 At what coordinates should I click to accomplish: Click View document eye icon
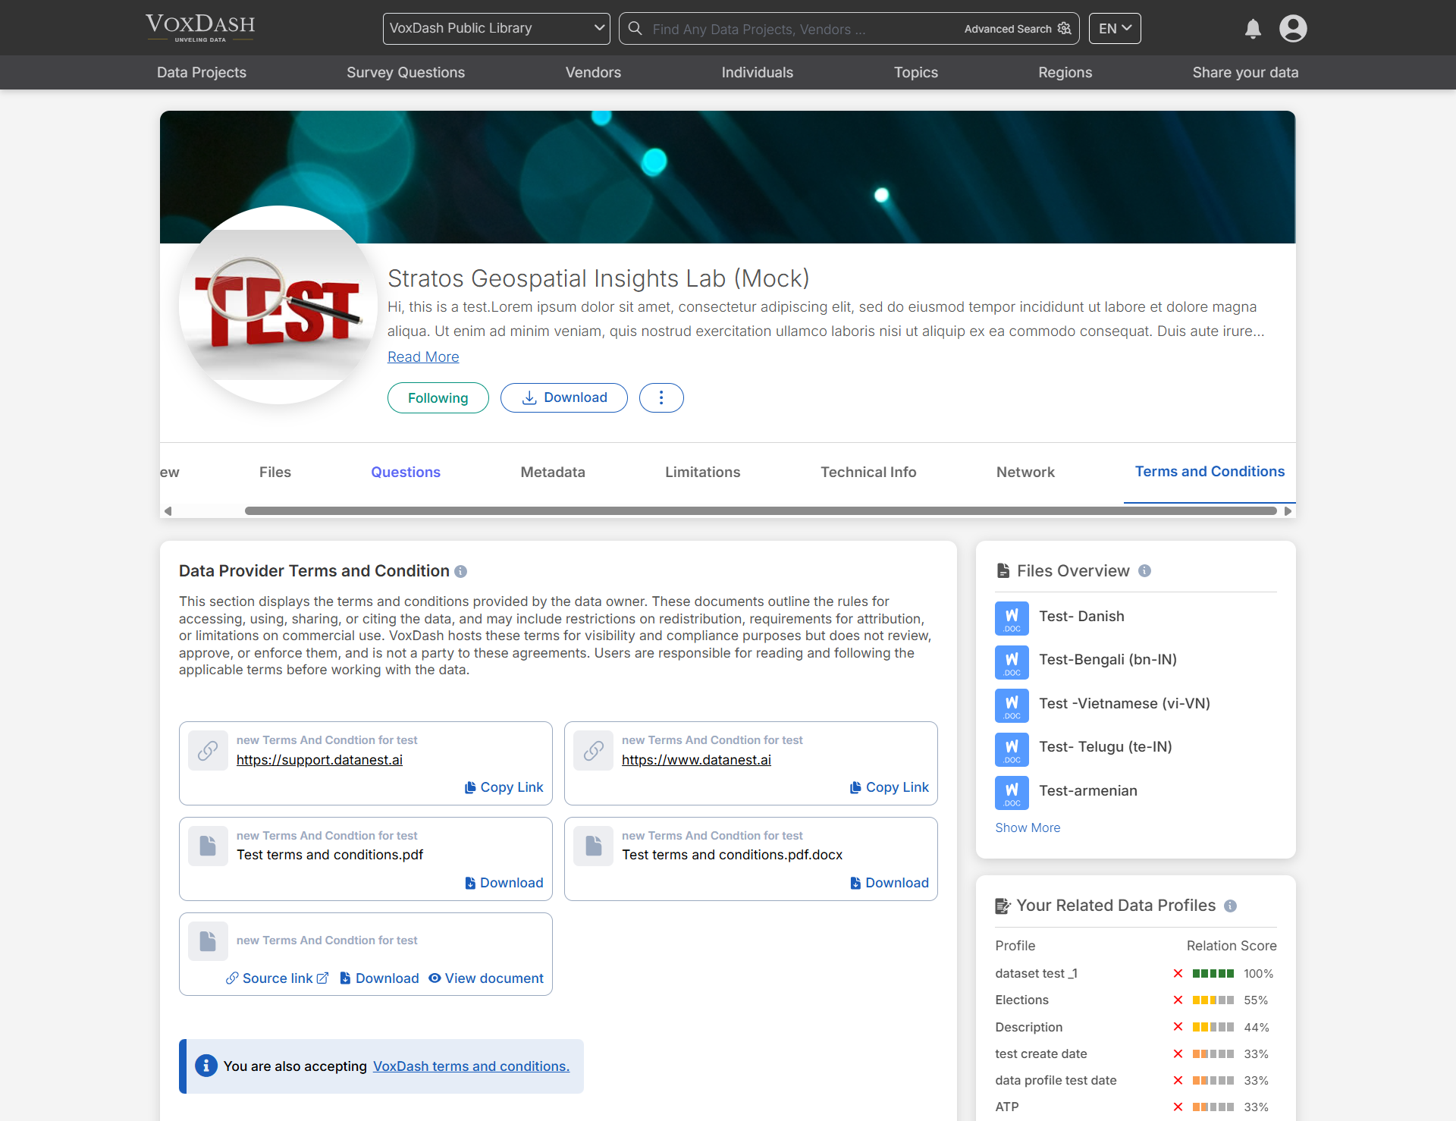point(434,978)
